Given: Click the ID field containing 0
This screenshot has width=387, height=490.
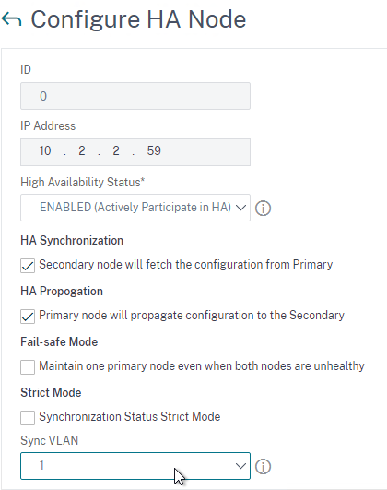Looking at the screenshot, I should click(x=135, y=96).
